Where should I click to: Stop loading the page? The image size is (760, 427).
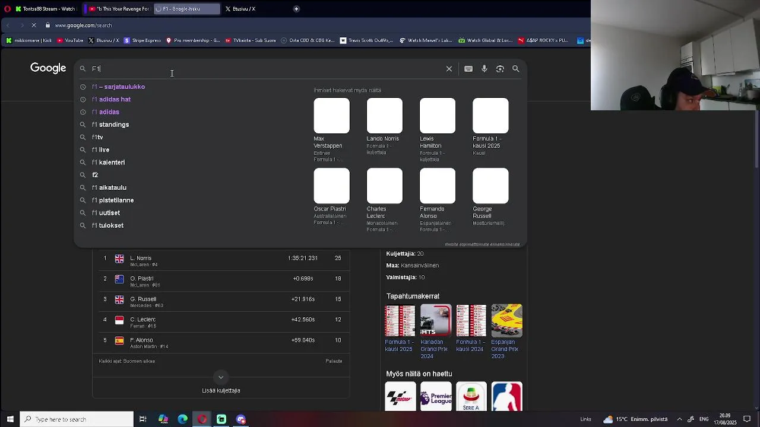34,26
